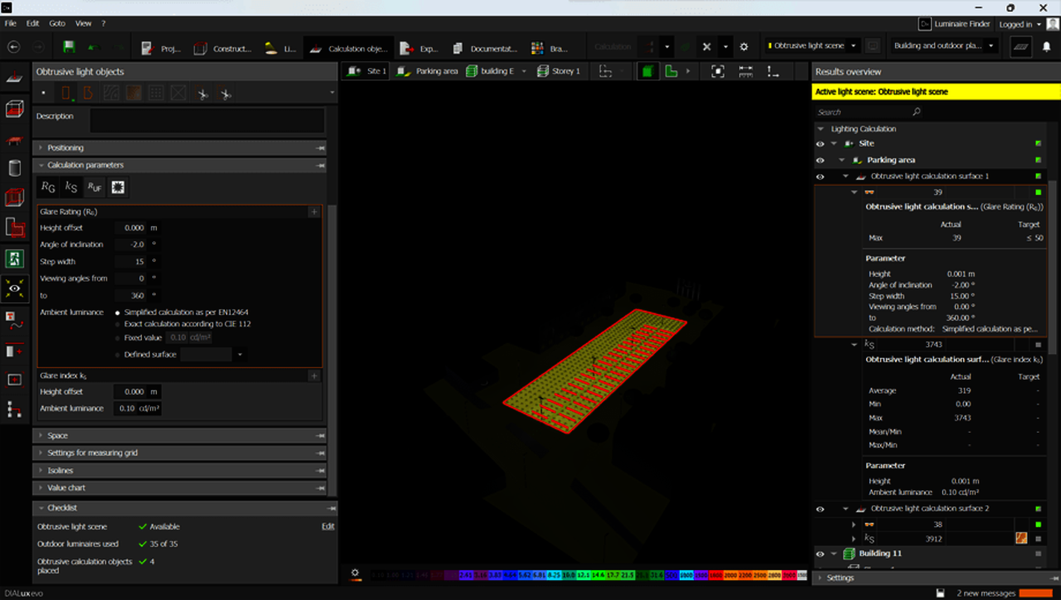
Task: Click the kS glare index parameter icon
Action: click(71, 187)
